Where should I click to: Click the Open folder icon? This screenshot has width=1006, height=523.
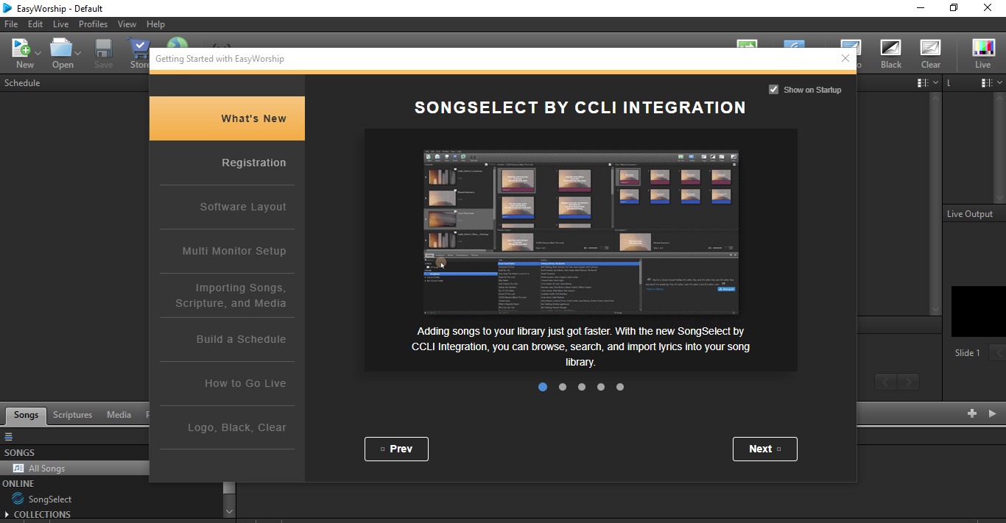[x=61, y=48]
